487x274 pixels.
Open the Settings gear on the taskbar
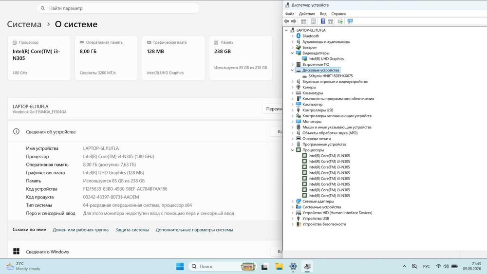point(293,266)
